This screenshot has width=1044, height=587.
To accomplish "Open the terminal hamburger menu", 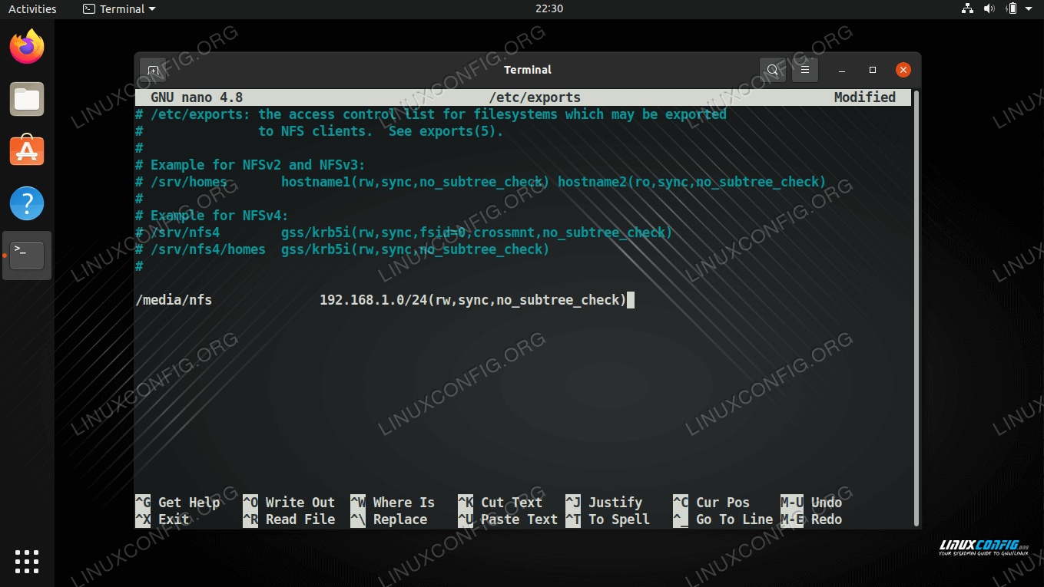I will click(x=804, y=70).
